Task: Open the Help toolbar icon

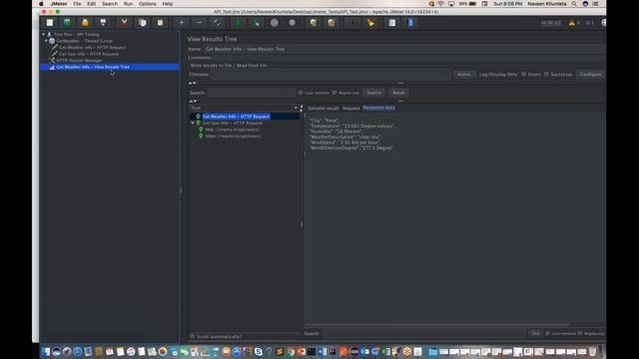Action: (410, 23)
